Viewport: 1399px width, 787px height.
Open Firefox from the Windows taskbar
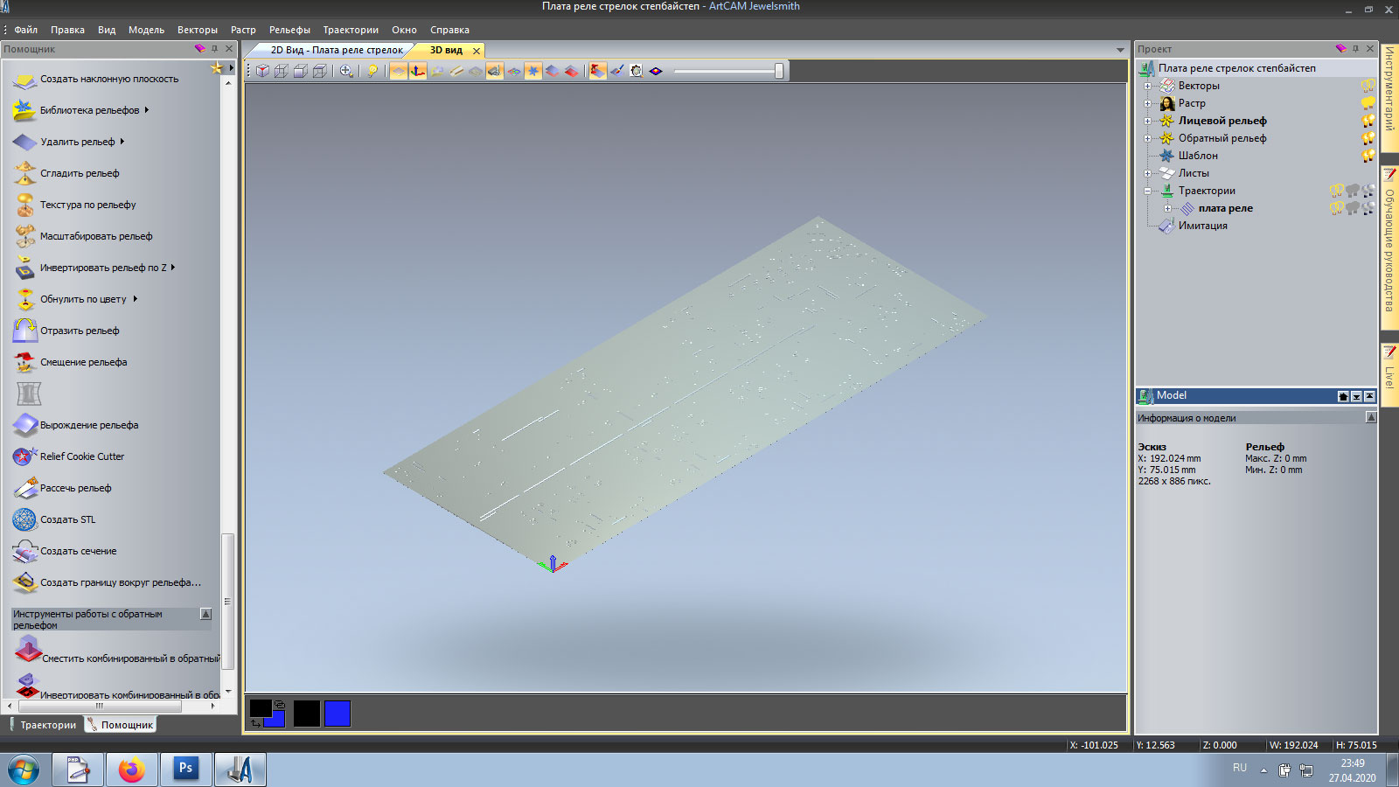coord(132,770)
